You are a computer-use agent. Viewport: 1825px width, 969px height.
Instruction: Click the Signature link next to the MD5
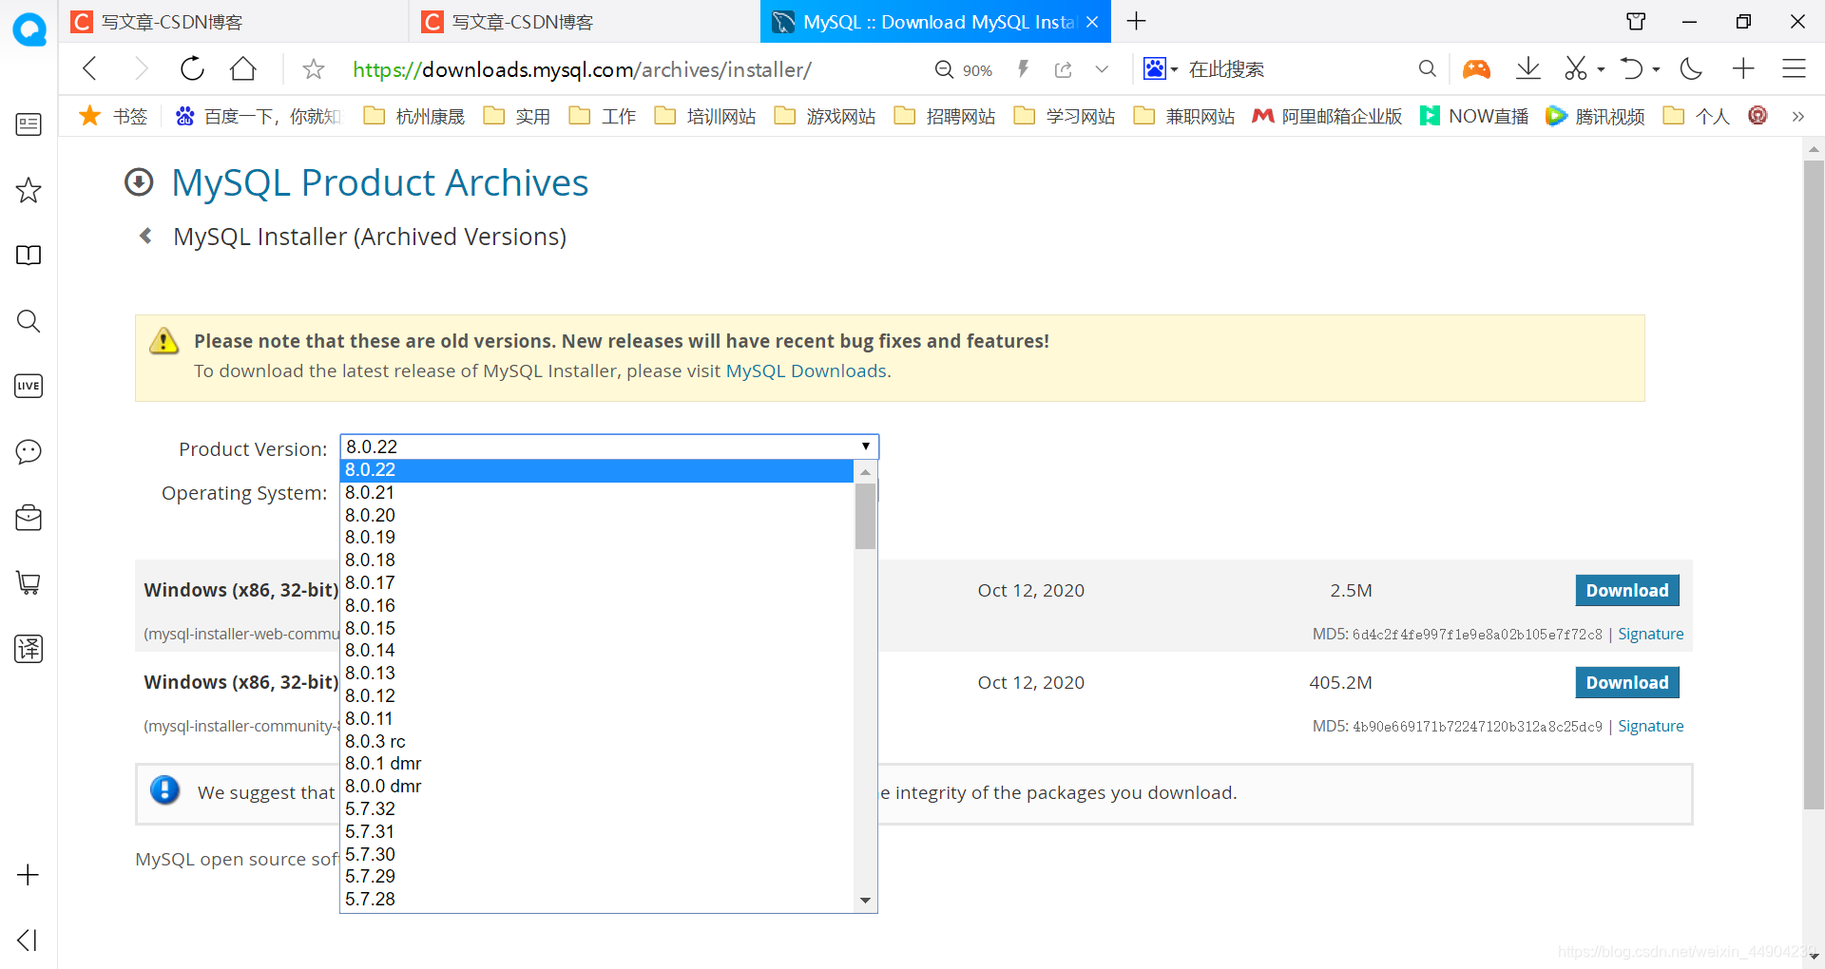click(1650, 634)
